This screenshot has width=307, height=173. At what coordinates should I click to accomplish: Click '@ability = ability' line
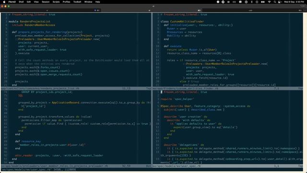181,36
